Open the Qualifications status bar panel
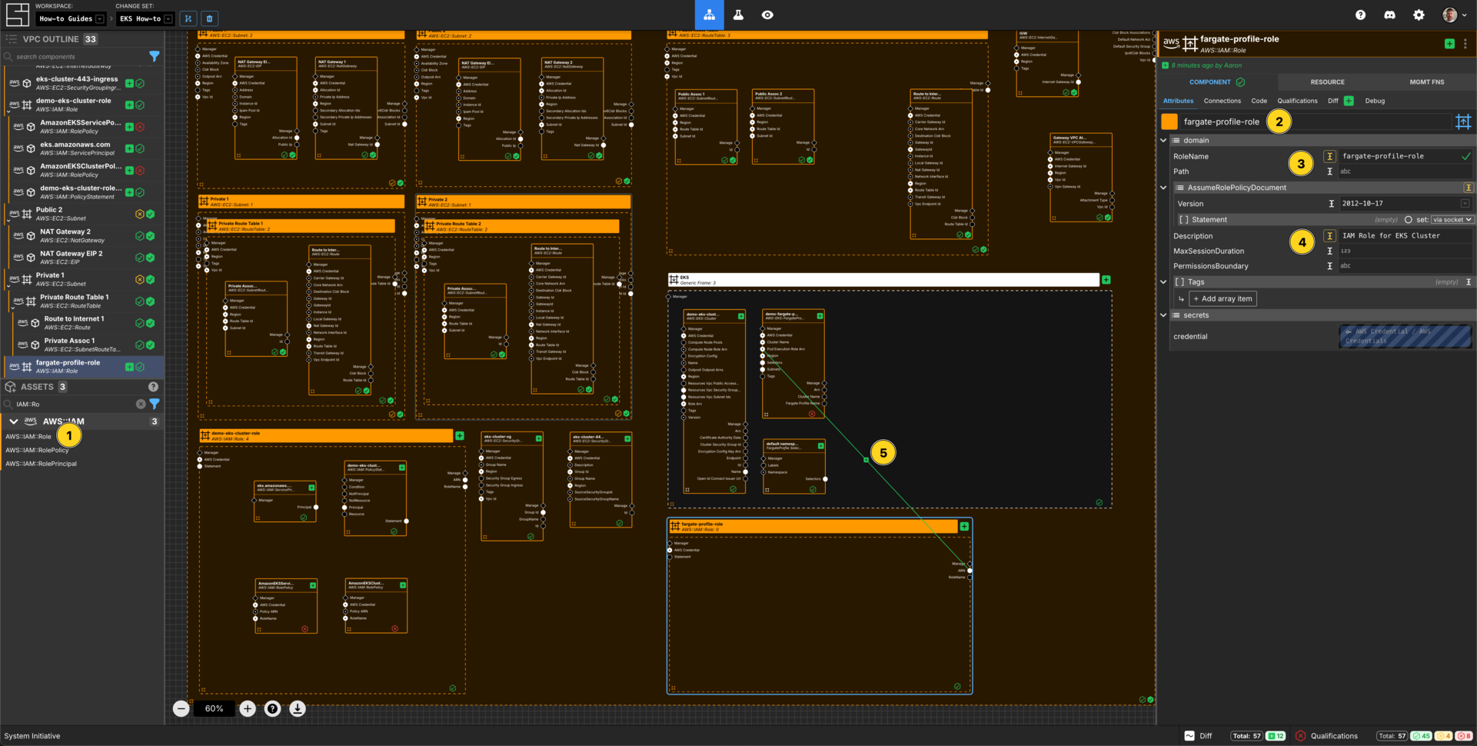 1326,736
